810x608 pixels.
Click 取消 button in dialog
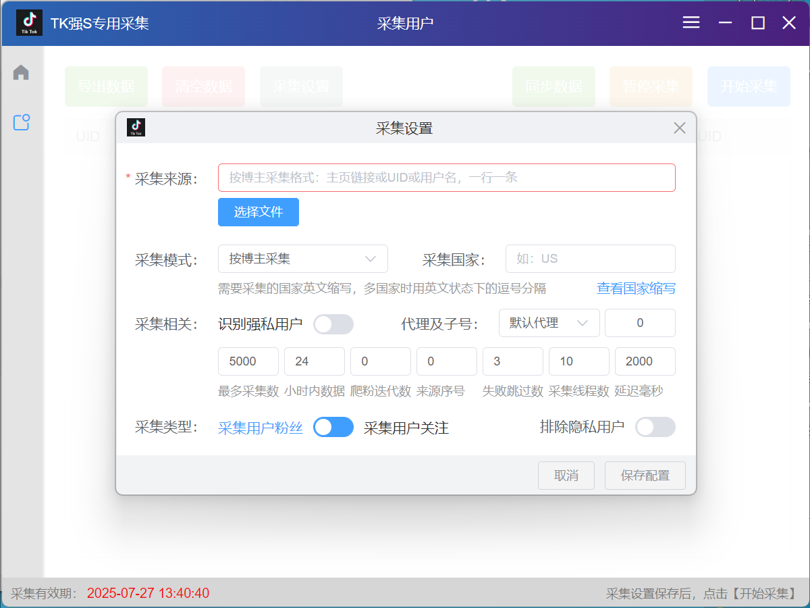[x=566, y=476]
